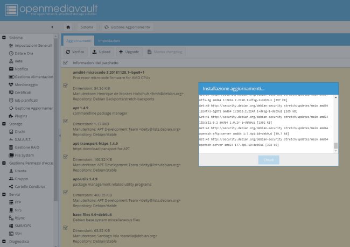This screenshot has width=350, height=247.
Task: Click the sidebar splitter collapse handle
Action: pos(60,136)
